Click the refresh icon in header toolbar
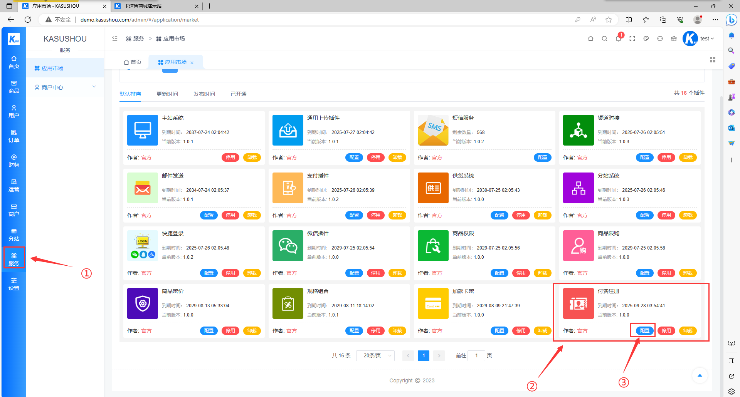 pyautogui.click(x=660, y=39)
